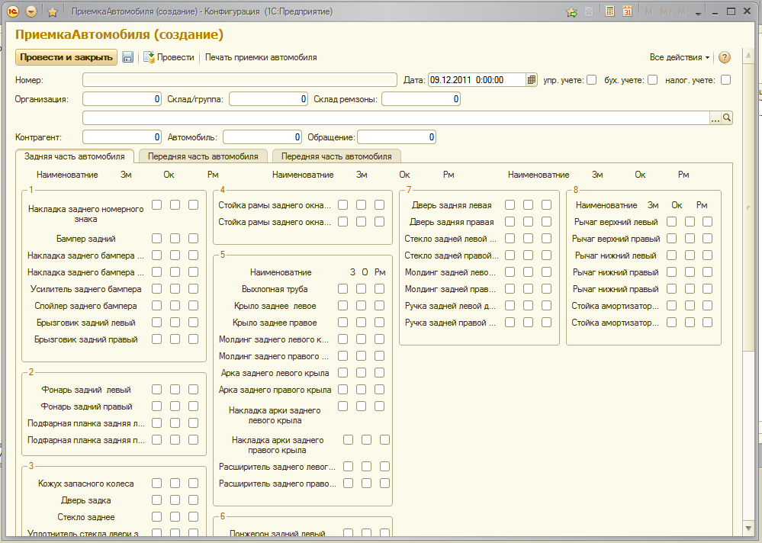Click the ellipsis selection button in long field
Viewport: 762px width, 543px height.
tap(715, 117)
